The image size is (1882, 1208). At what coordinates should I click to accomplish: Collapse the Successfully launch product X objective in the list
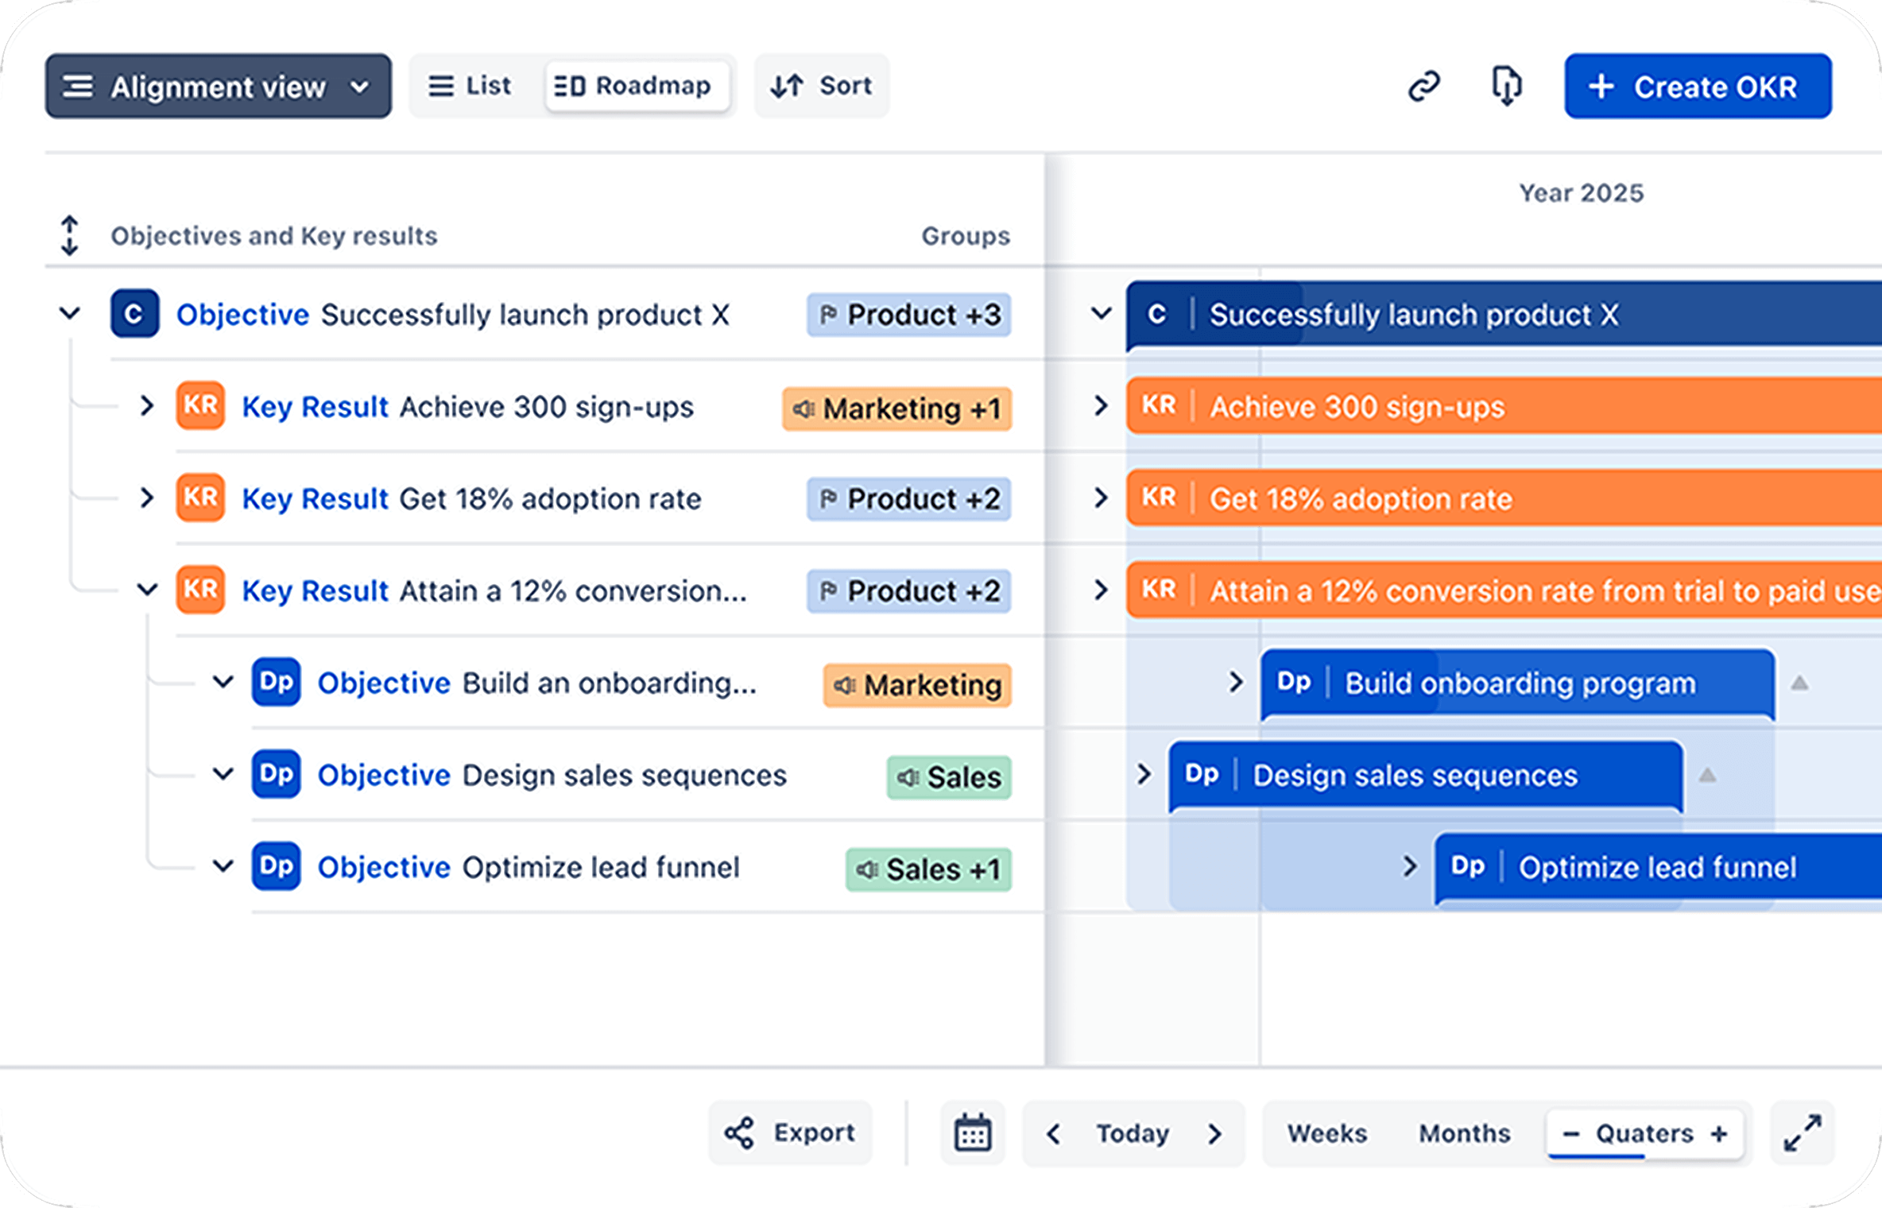tap(70, 313)
